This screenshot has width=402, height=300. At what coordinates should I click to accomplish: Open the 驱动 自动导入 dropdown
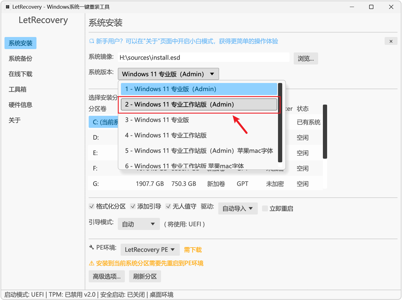[x=238, y=208]
